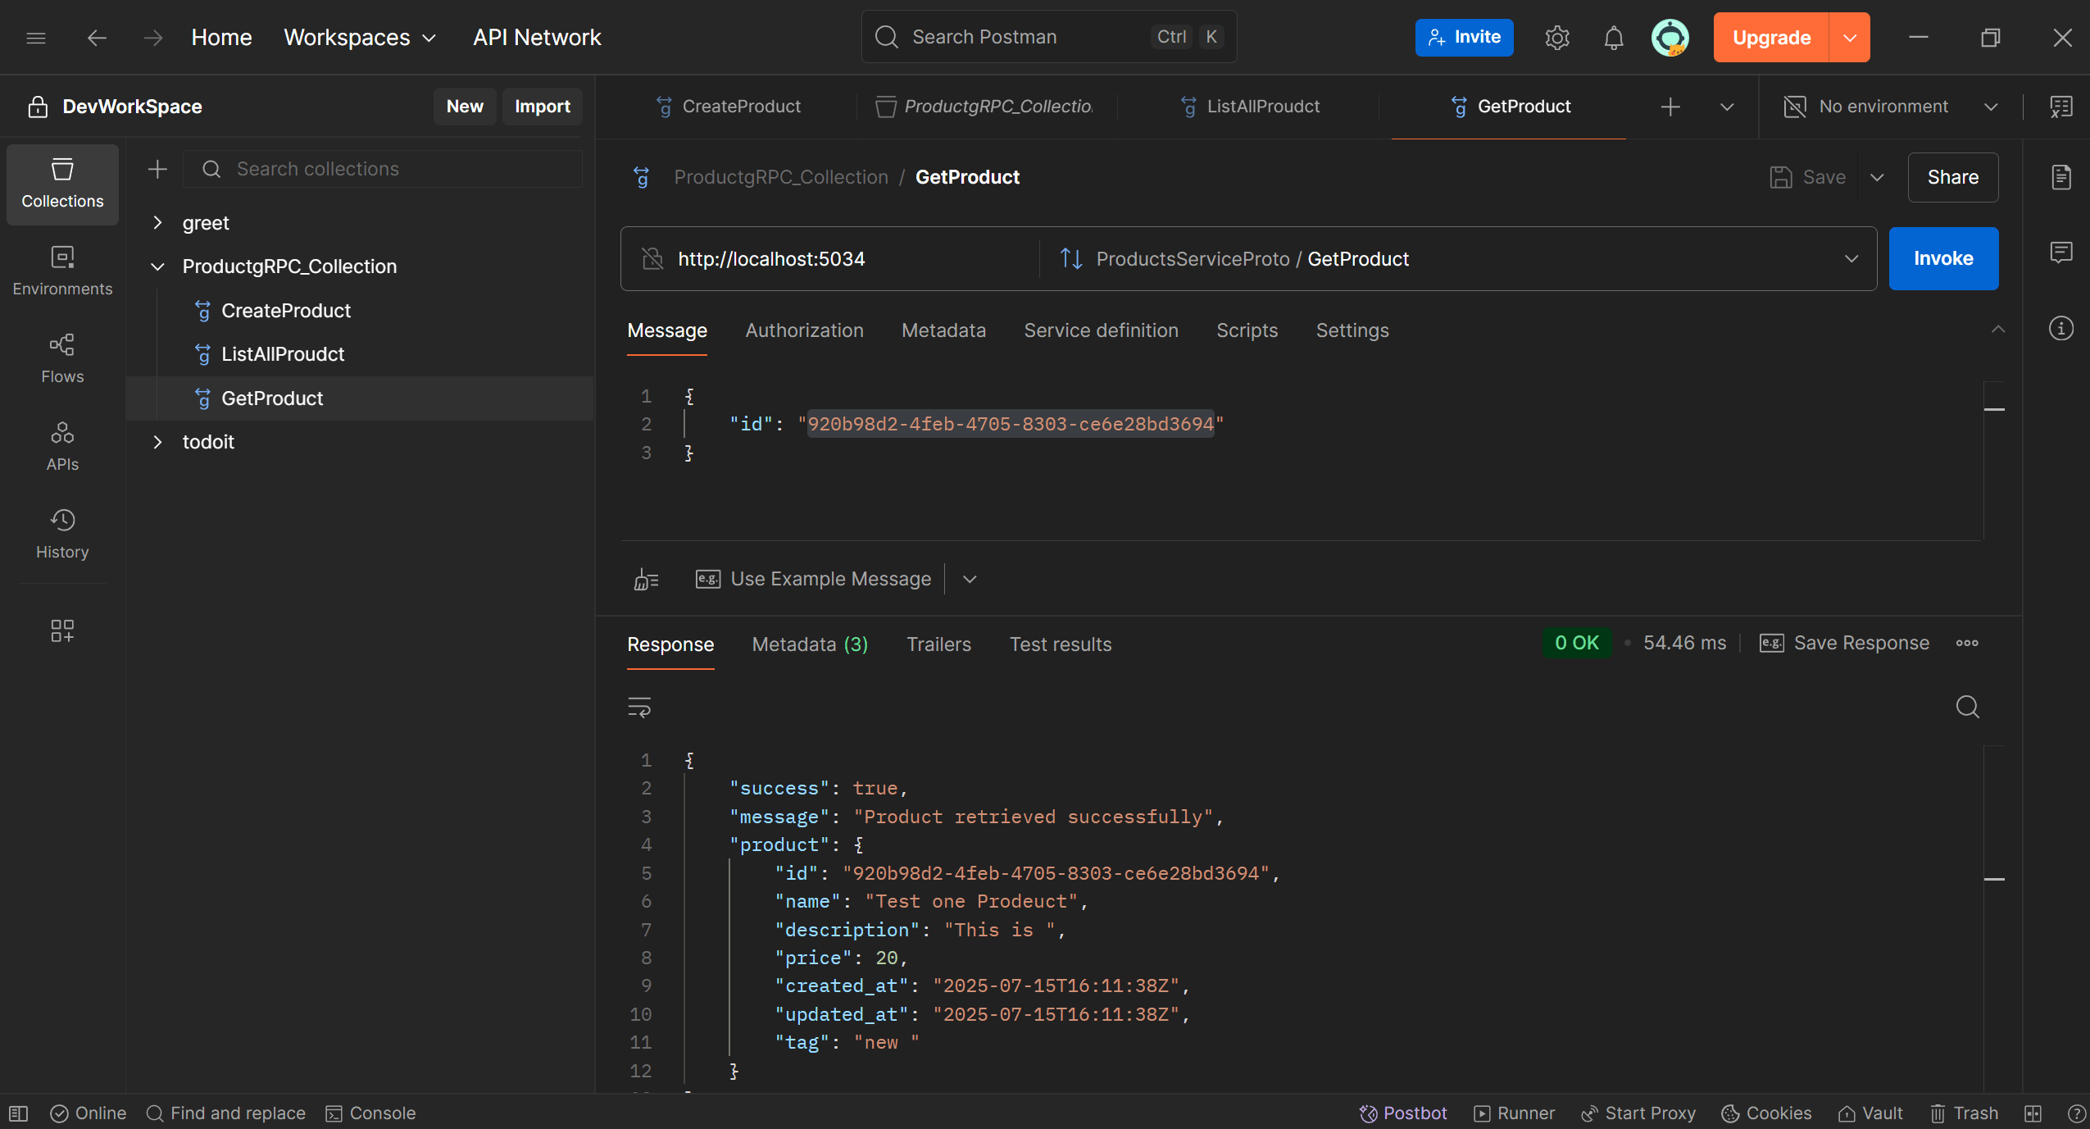Toggle the sidebar visibility in status bar

click(18, 1113)
